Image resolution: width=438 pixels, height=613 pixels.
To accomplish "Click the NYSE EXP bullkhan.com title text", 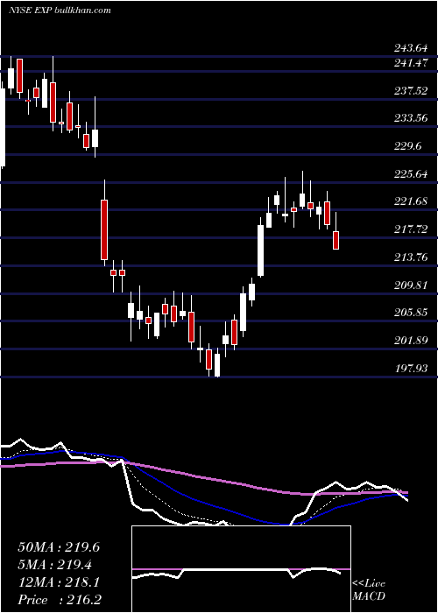I will click(x=60, y=10).
